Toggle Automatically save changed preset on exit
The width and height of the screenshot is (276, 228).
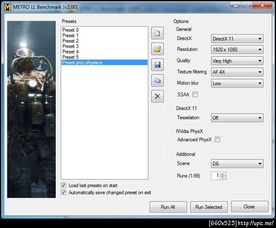click(x=63, y=192)
